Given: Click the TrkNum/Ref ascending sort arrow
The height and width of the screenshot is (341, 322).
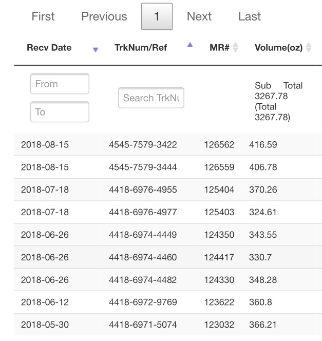Looking at the screenshot, I should pos(190,45).
